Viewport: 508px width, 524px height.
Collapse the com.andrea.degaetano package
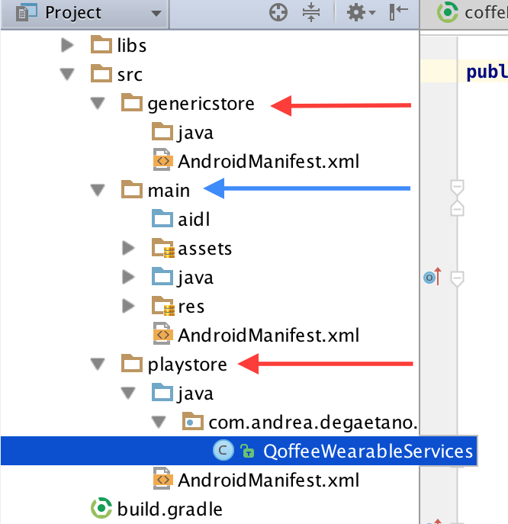(x=159, y=422)
